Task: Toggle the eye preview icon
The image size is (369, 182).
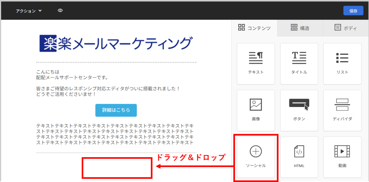Action: [60, 10]
